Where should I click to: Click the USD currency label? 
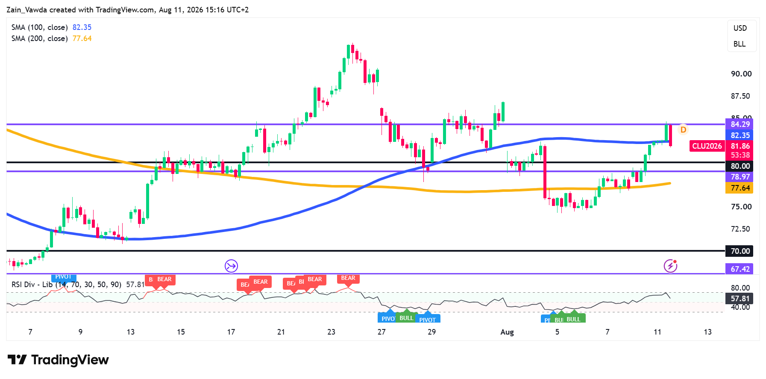740,28
